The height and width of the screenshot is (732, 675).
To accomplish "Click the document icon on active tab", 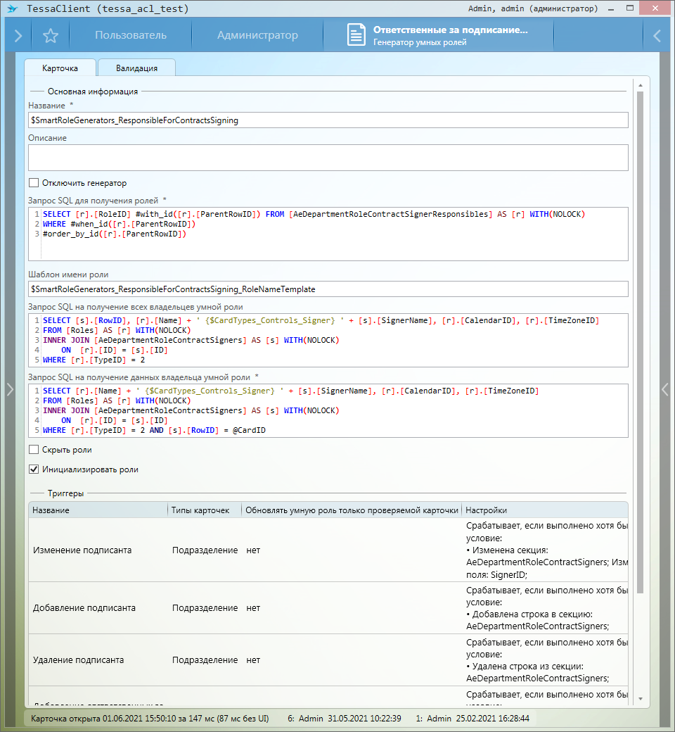I will 356,36.
